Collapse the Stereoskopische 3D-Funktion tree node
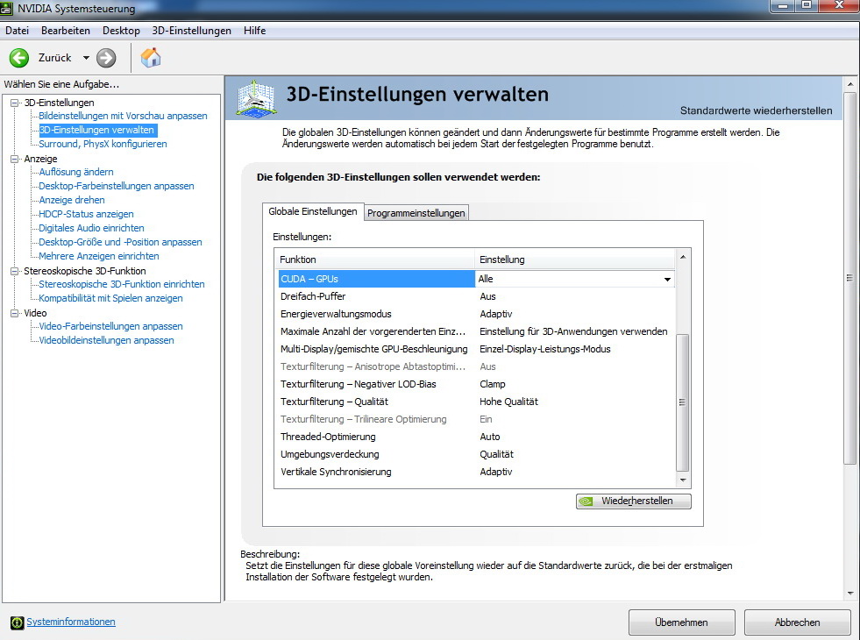 15,271
